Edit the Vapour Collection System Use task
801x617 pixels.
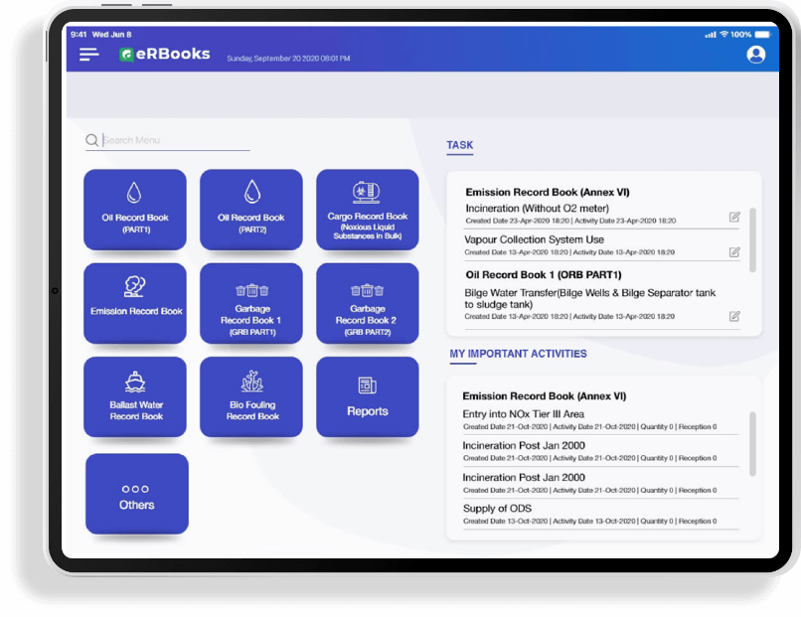(x=734, y=251)
